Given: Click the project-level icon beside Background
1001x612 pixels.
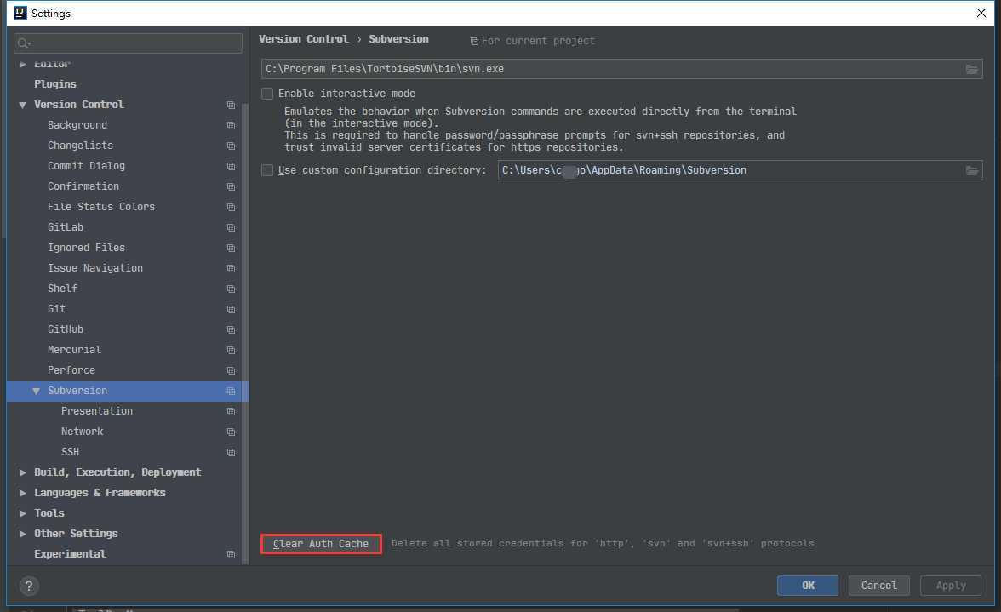Looking at the screenshot, I should tap(232, 126).
